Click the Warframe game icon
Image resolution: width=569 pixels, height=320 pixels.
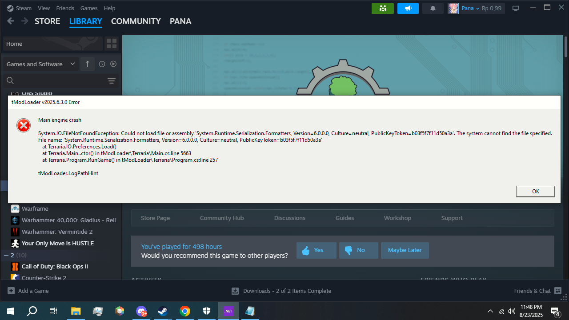click(x=15, y=208)
